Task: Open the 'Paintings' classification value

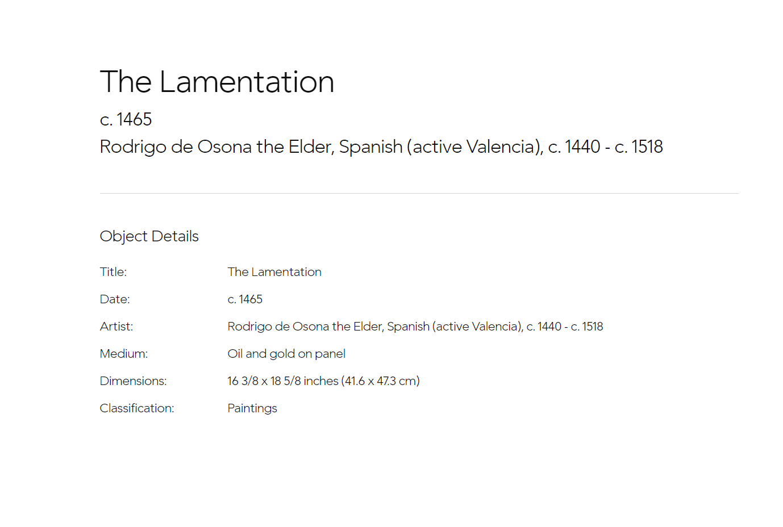Action: click(252, 408)
